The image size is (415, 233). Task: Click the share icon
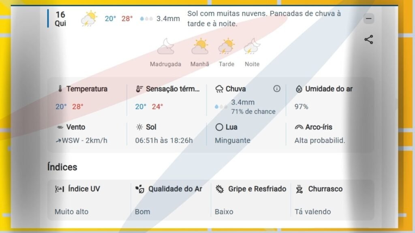click(x=368, y=40)
